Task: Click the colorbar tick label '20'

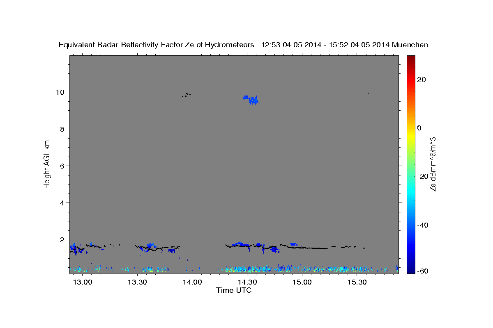Action: [421, 80]
